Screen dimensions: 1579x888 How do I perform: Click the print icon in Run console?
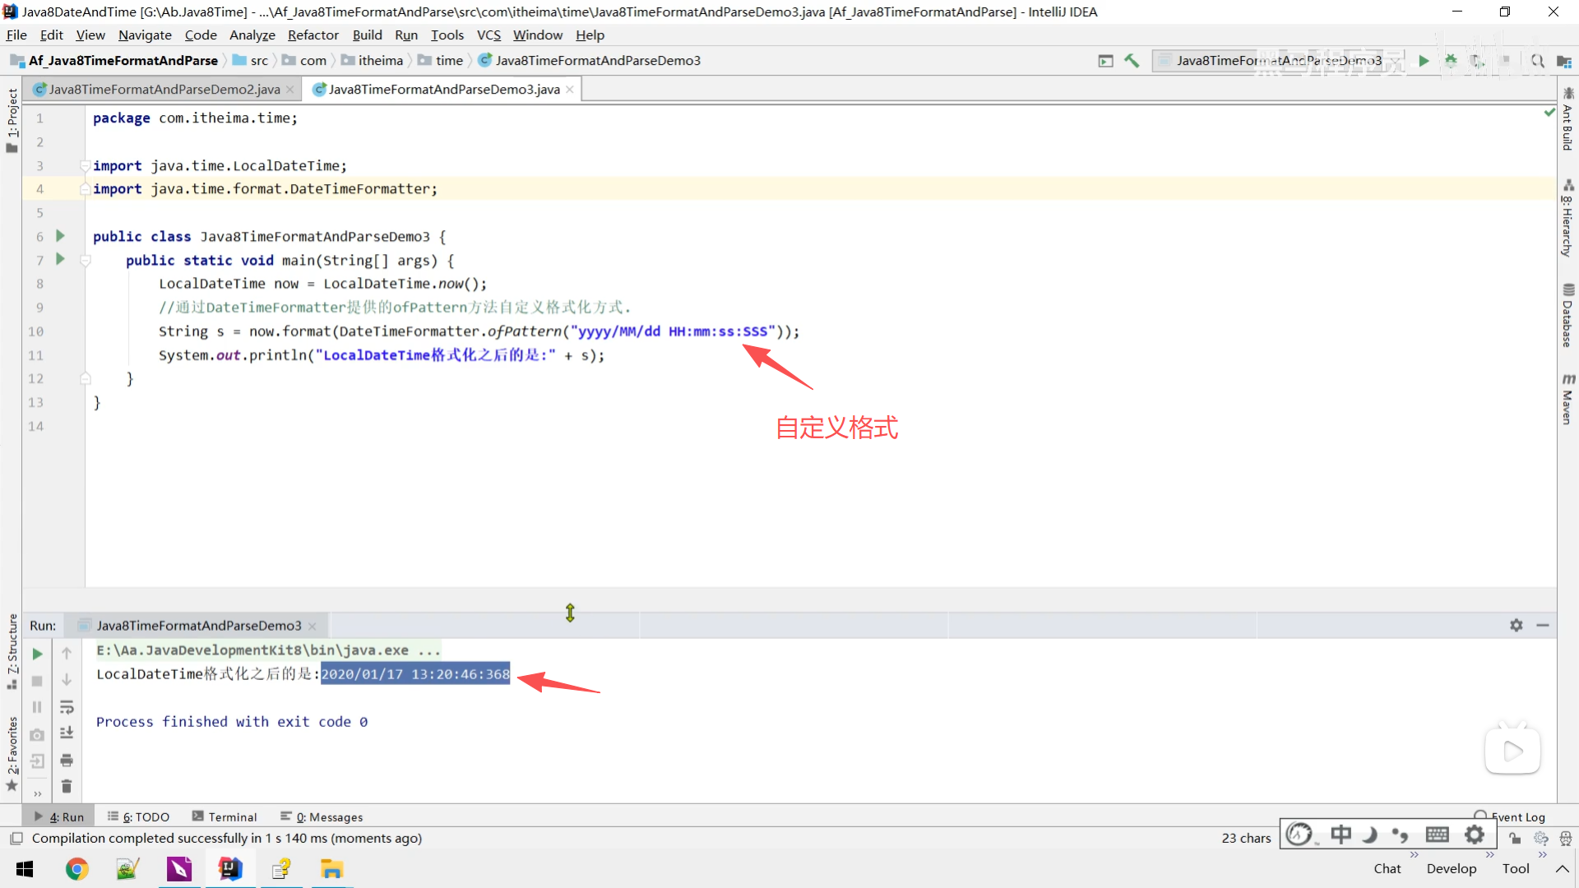click(67, 761)
